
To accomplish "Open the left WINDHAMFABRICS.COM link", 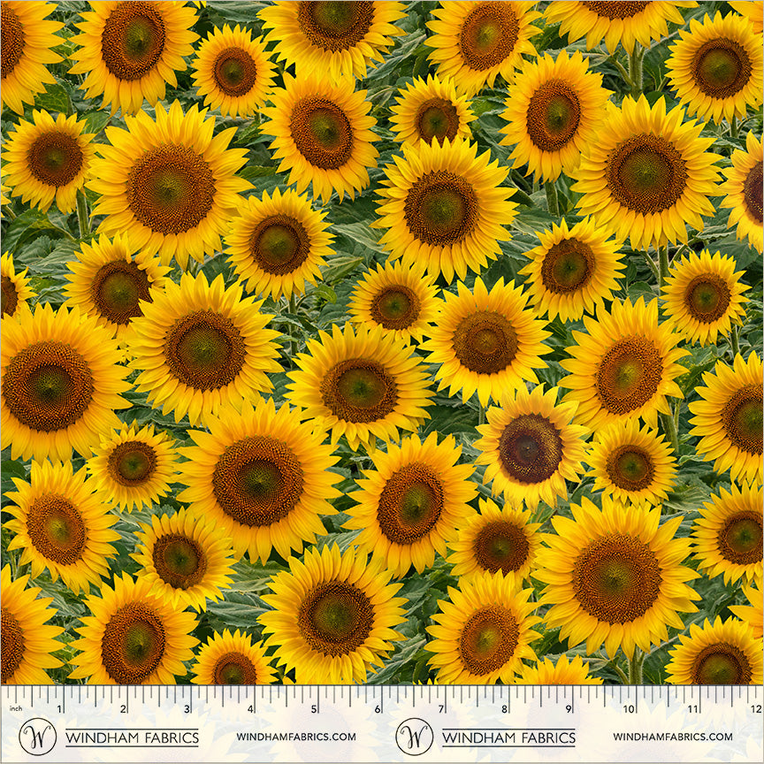I will tap(296, 737).
